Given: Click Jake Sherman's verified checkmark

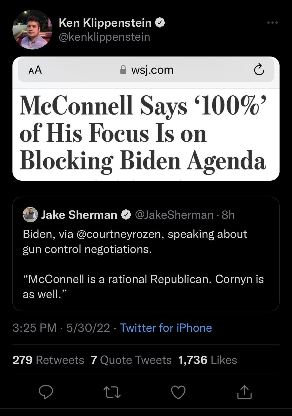Looking at the screenshot, I should click(x=126, y=215).
